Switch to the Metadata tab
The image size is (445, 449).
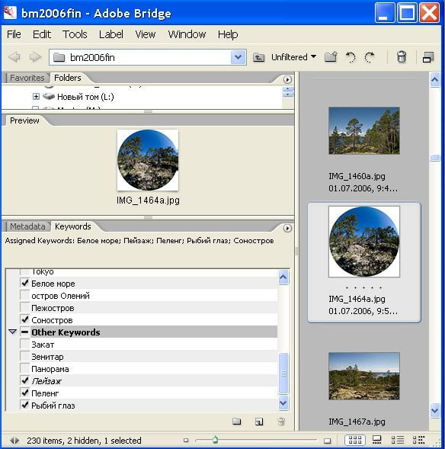(27, 226)
